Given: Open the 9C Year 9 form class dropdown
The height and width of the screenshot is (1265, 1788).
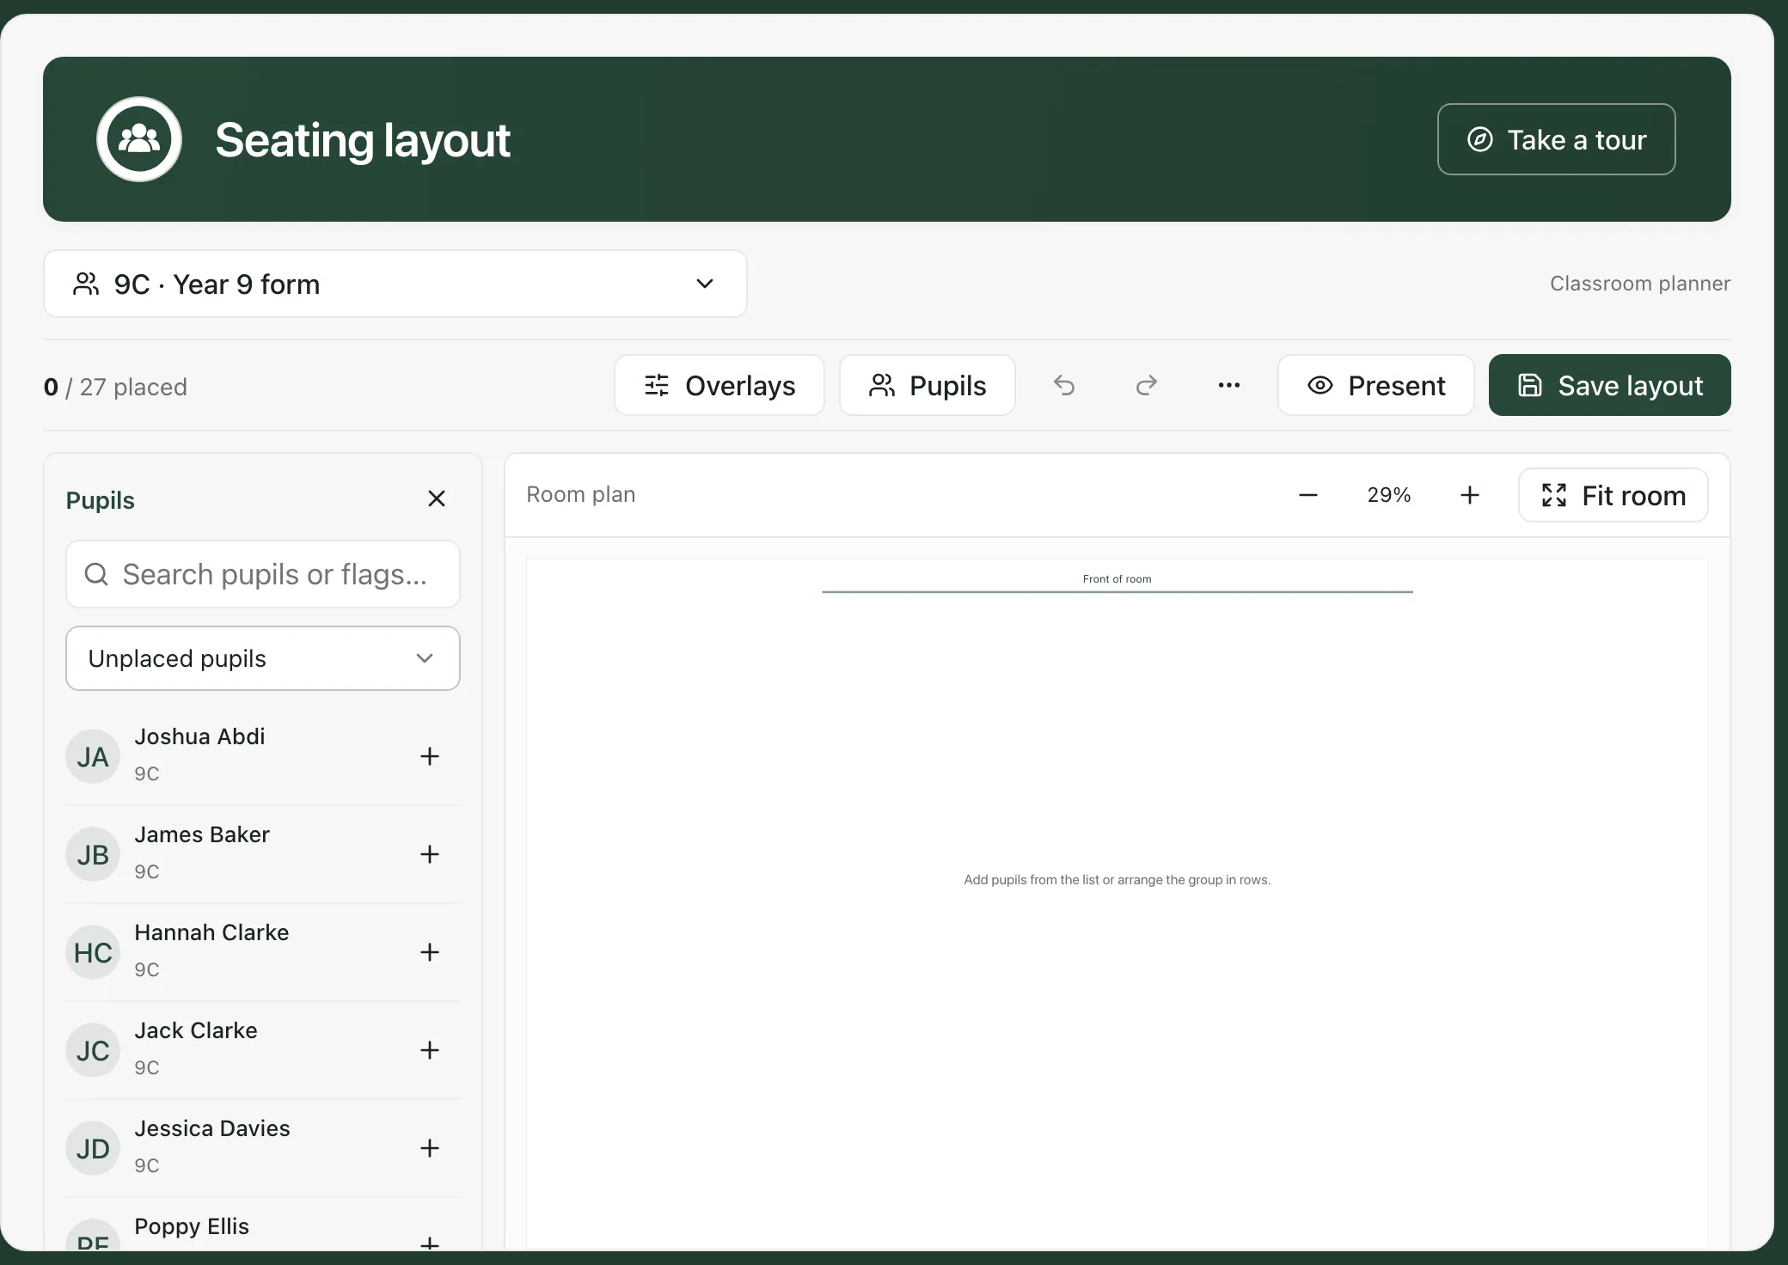Looking at the screenshot, I should 395,284.
